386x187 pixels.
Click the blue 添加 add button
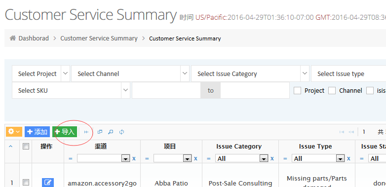37,132
